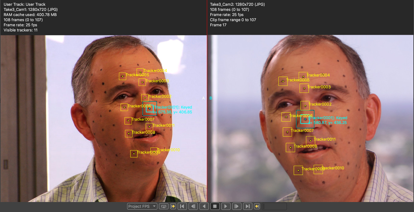
Task: Click the 'Take3_Cam2: 1280x720 (JPG)' text
Action: (238, 4)
